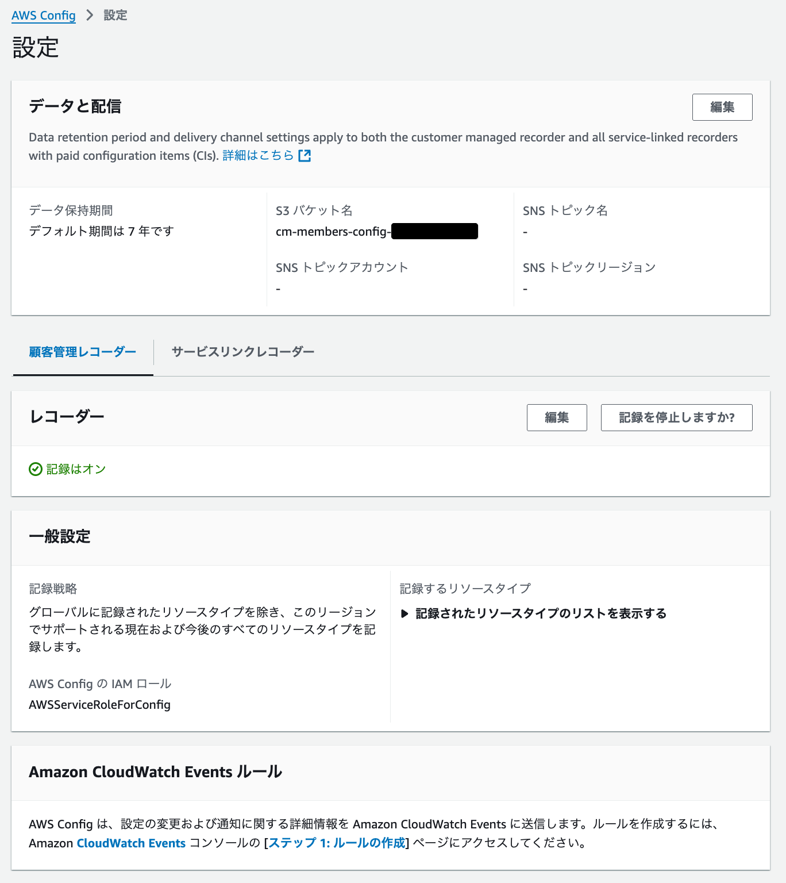Screen dimensions: 786x883
Task: Click the CloudWatch Events console link
Action: point(130,843)
